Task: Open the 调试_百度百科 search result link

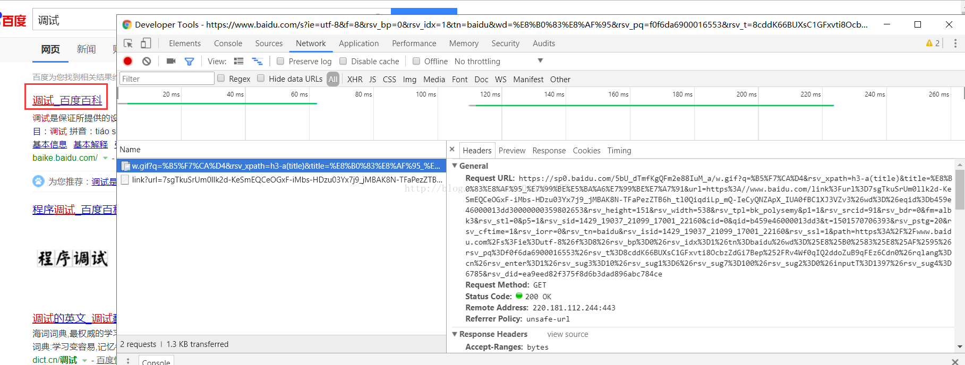Action: [67, 100]
